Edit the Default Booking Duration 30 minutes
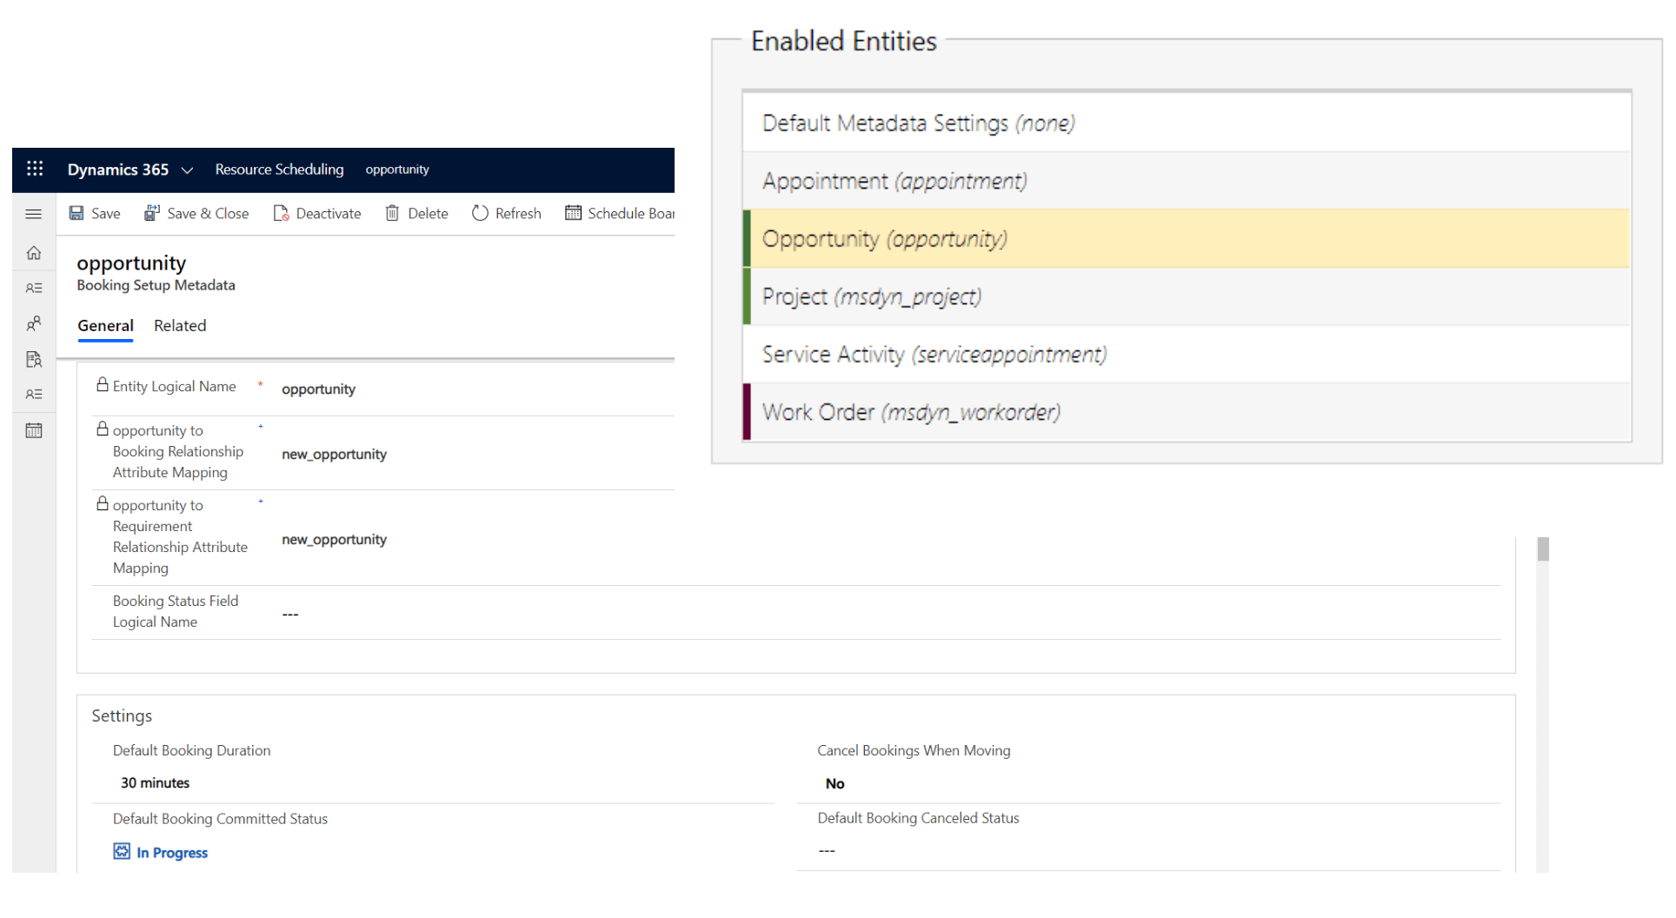This screenshot has width=1676, height=918. pos(156,783)
